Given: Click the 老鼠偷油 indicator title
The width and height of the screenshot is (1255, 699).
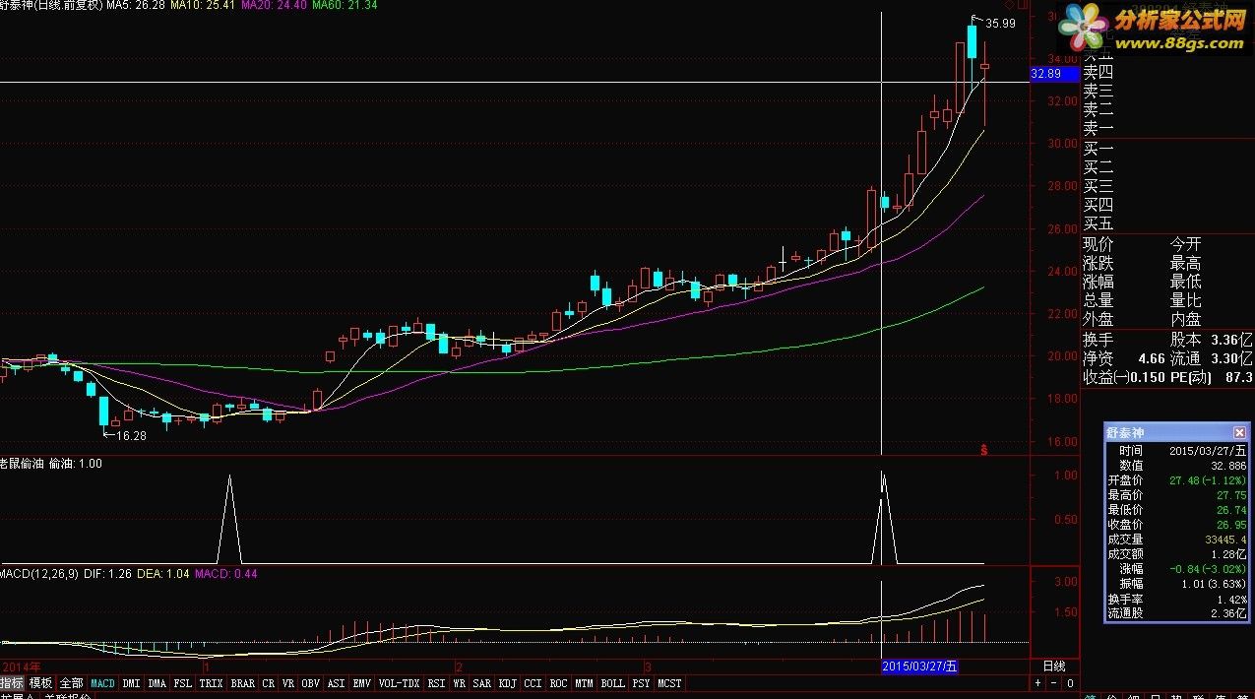Looking at the screenshot, I should click(x=22, y=463).
